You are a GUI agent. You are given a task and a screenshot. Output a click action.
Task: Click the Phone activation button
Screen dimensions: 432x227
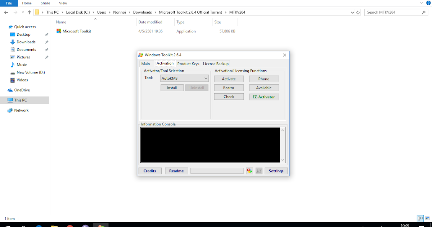point(264,79)
